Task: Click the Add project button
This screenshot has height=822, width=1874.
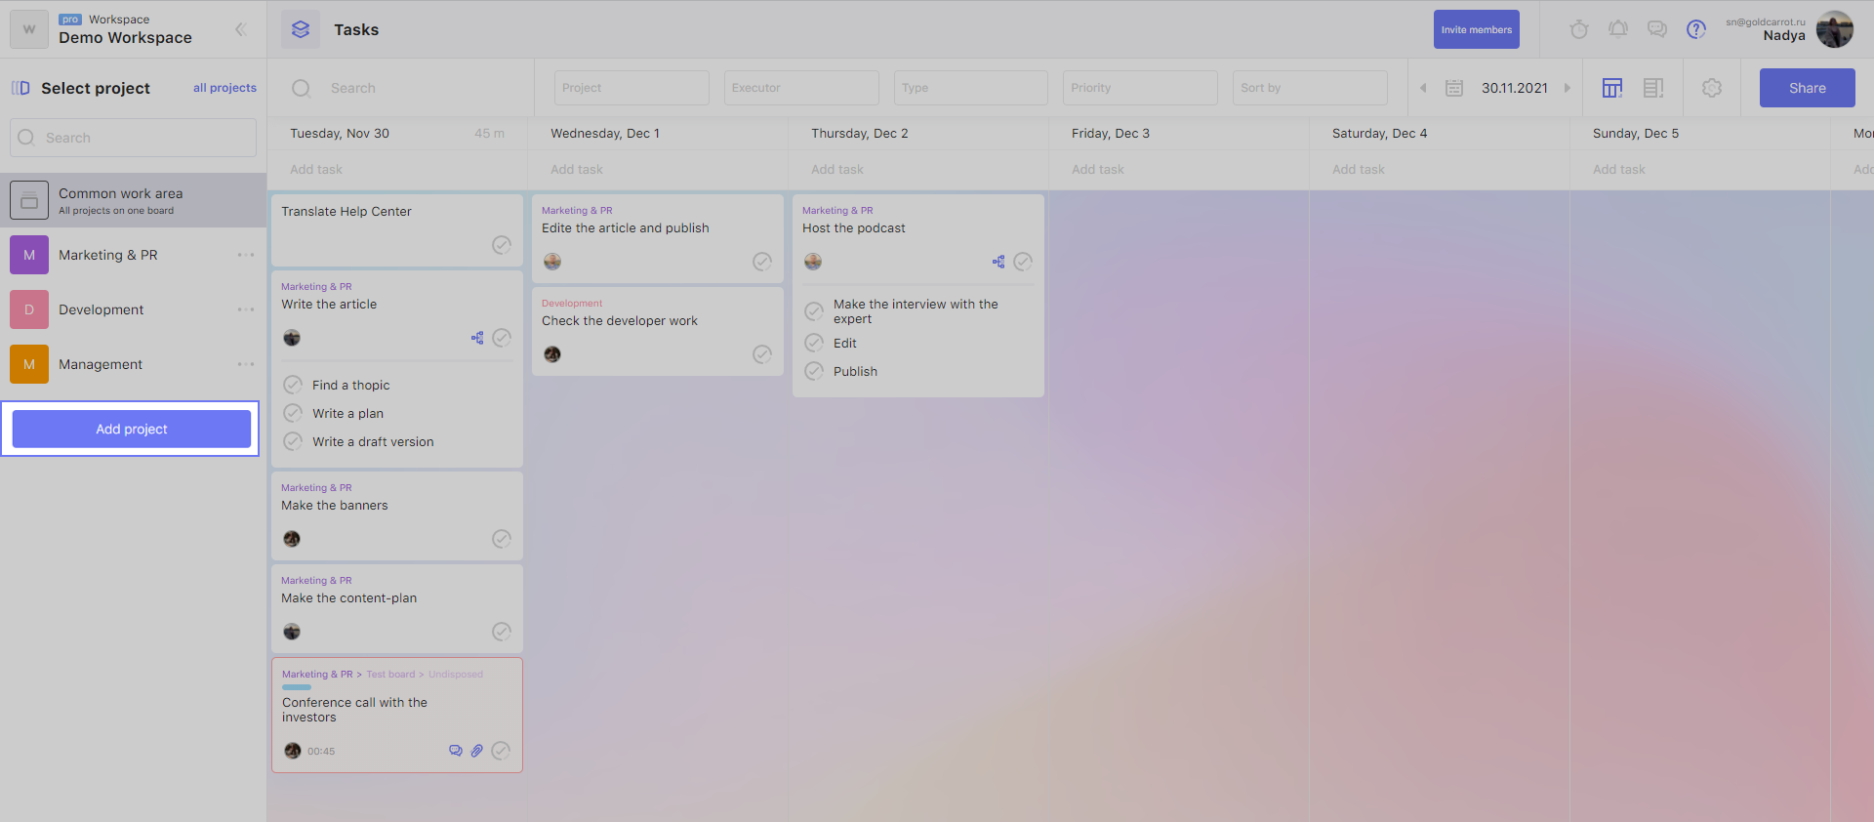Action: click(132, 429)
